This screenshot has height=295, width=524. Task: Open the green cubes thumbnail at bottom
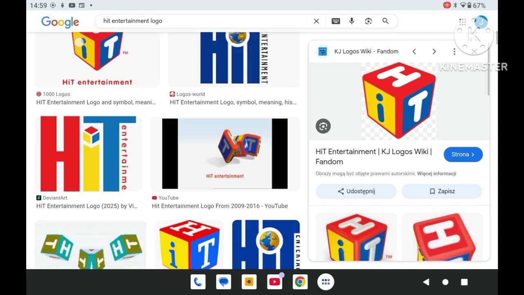click(x=90, y=245)
